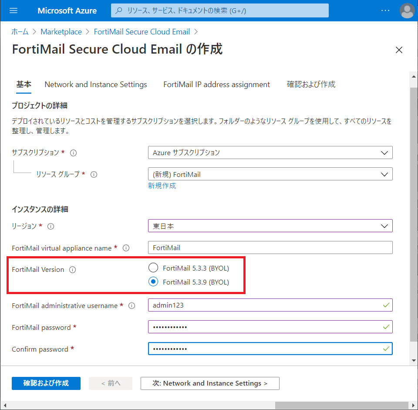Click the info icon beside サブスクリプション
This screenshot has height=410, width=418.
coord(73,153)
